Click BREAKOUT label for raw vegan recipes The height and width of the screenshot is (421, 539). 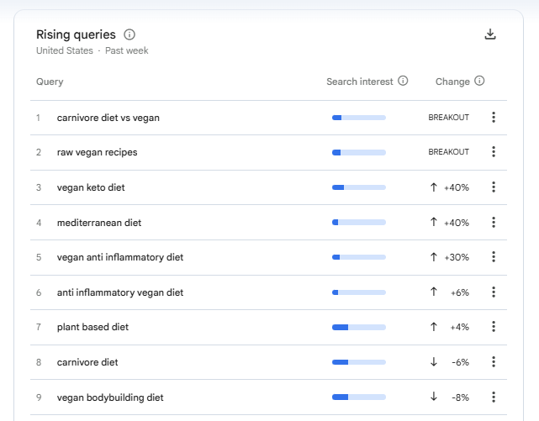click(448, 152)
